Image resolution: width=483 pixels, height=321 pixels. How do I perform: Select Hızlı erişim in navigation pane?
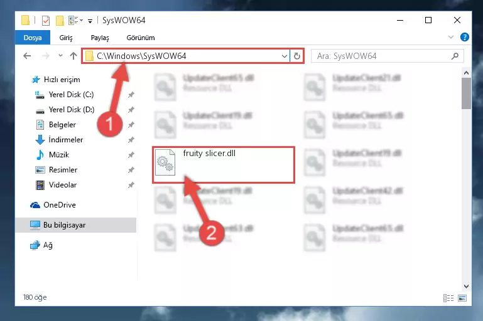pyautogui.click(x=62, y=80)
